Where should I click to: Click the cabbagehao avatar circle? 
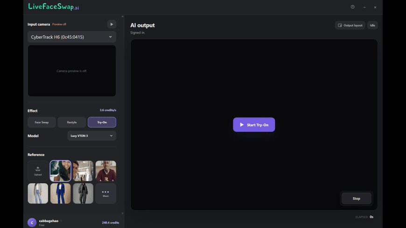(x=32, y=222)
